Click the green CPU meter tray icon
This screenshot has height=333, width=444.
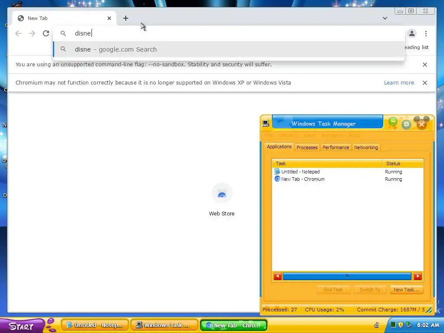click(393, 325)
